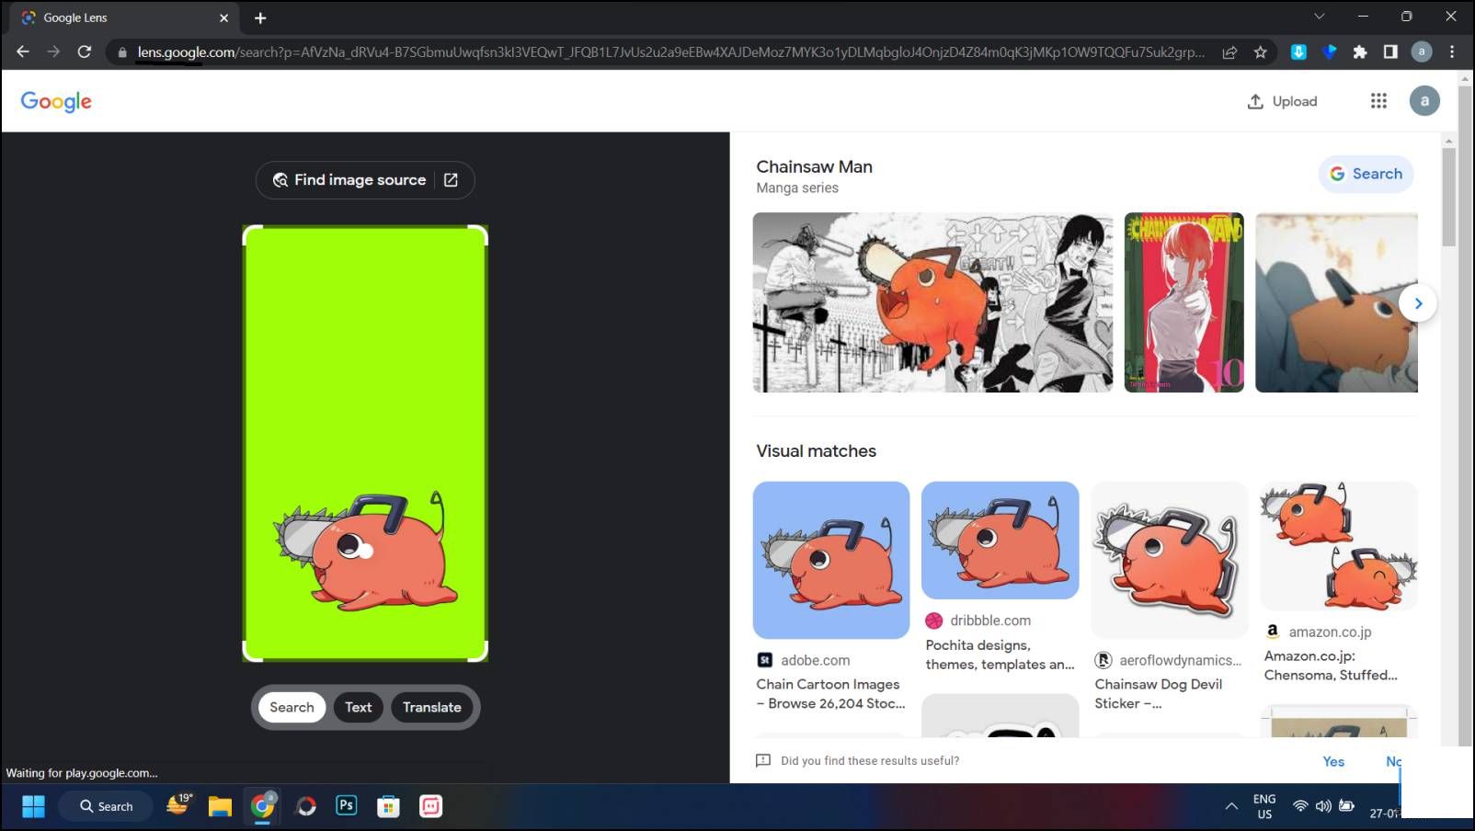Open the Chainsaw Dog Devil Sticker image
Screen dimensions: 1475x831
[1169, 560]
